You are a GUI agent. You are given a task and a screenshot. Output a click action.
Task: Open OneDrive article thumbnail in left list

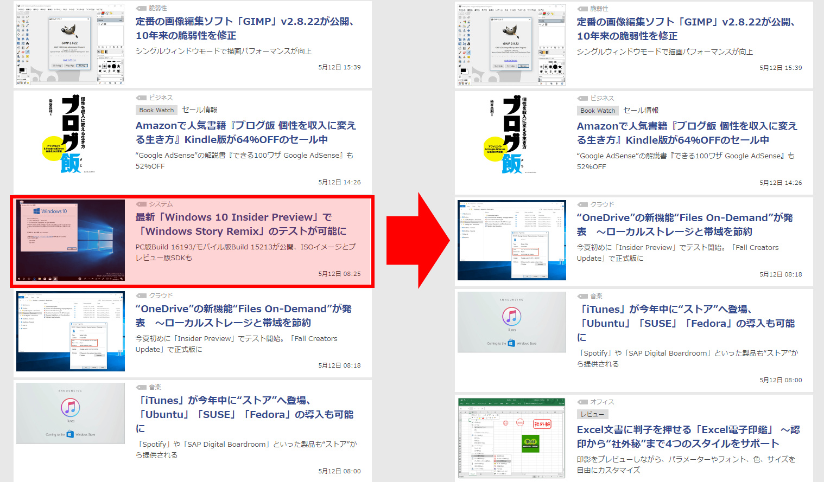[71, 331]
